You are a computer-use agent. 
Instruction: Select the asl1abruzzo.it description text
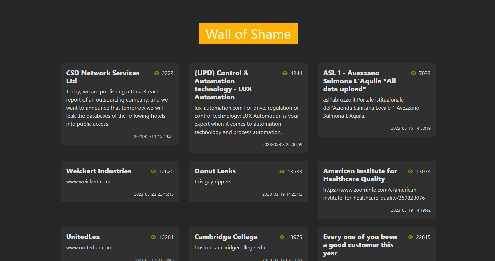(x=371, y=108)
